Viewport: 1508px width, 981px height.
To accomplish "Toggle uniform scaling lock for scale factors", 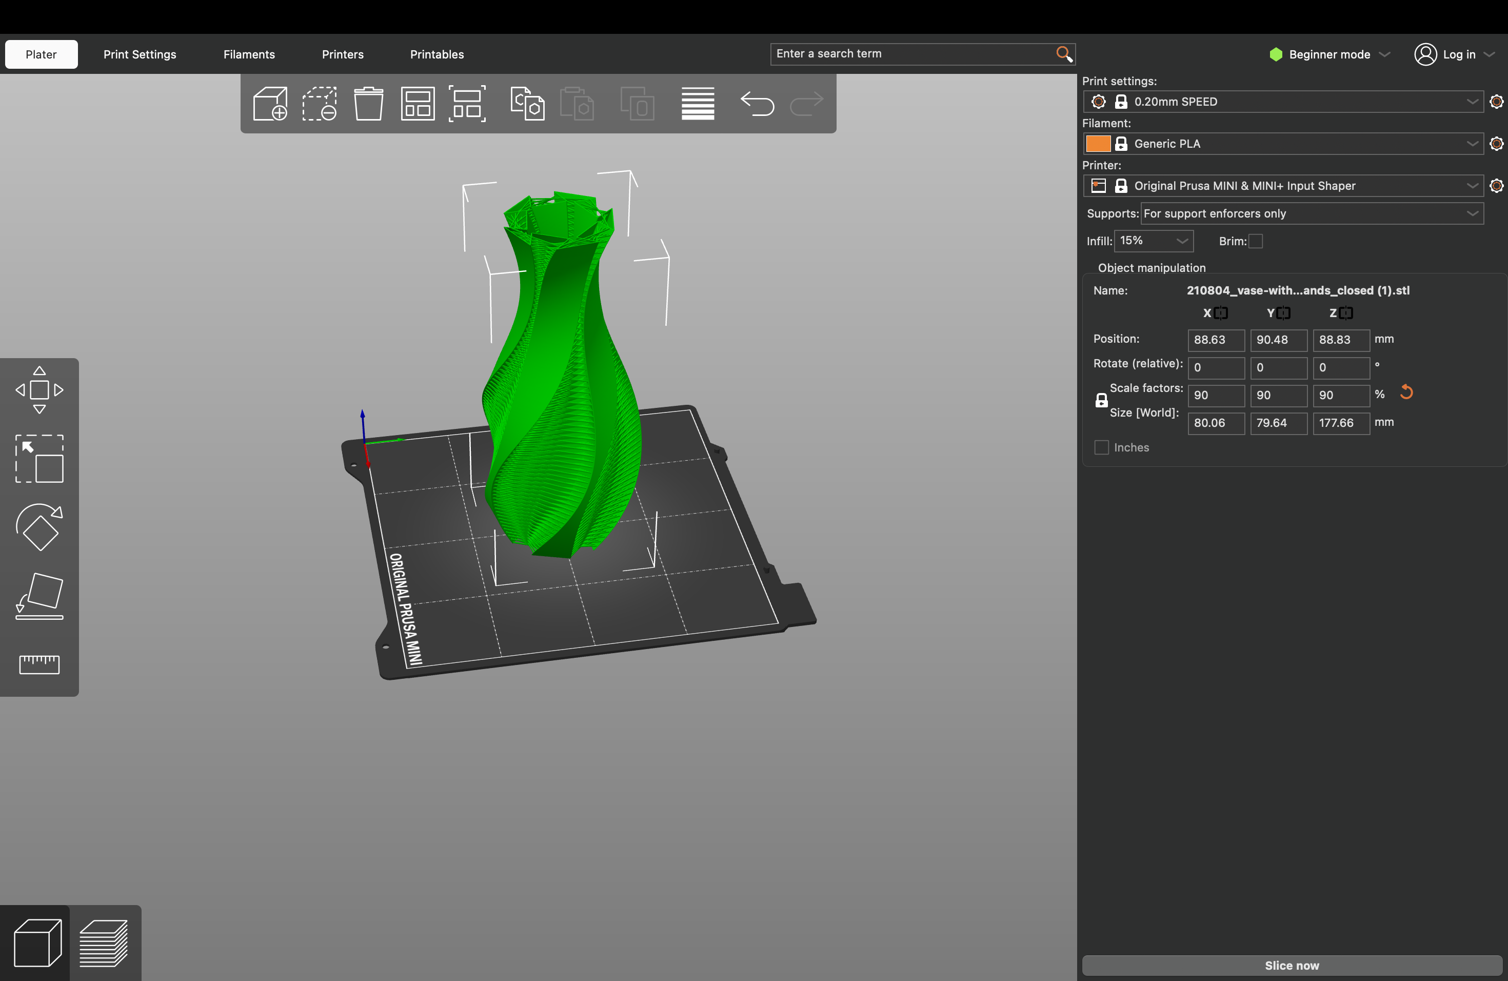I will [x=1102, y=399].
